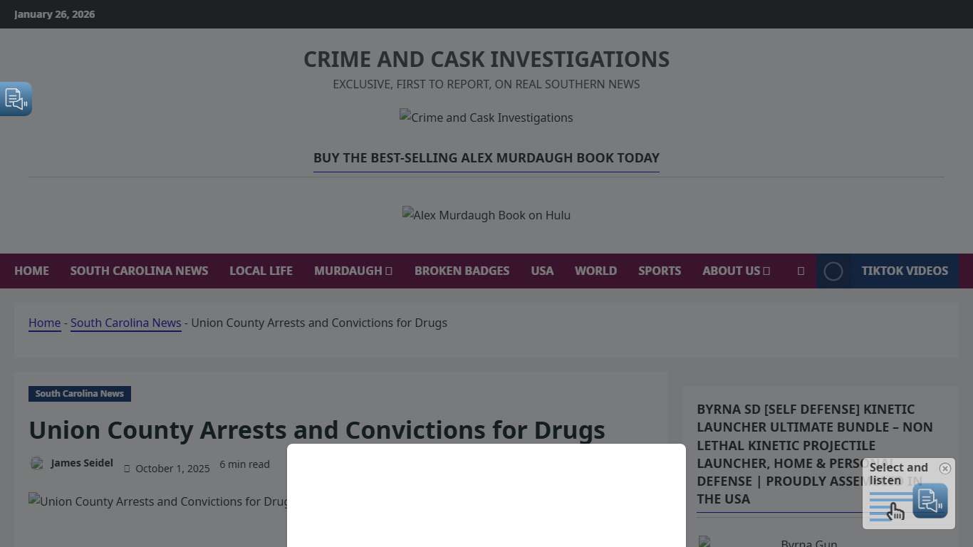The width and height of the screenshot is (973, 547).
Task: Switch to the SPORTS section
Action: pyautogui.click(x=660, y=271)
